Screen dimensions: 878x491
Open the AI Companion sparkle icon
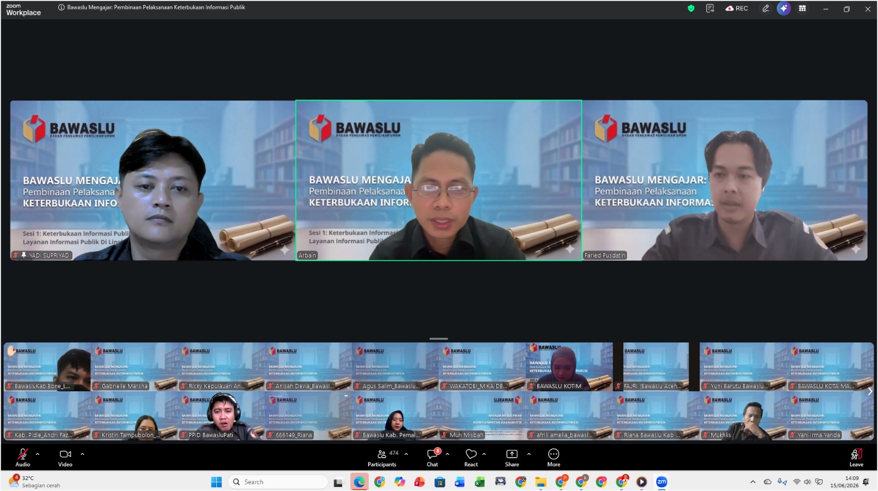point(784,8)
